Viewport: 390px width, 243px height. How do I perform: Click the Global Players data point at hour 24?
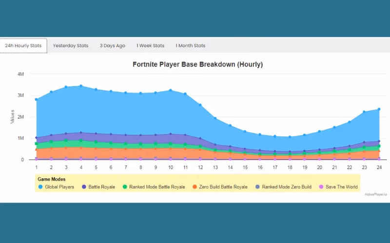pyautogui.click(x=379, y=109)
